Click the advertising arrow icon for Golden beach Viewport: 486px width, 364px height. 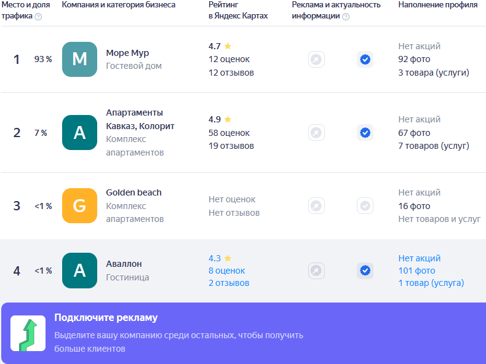(x=316, y=206)
